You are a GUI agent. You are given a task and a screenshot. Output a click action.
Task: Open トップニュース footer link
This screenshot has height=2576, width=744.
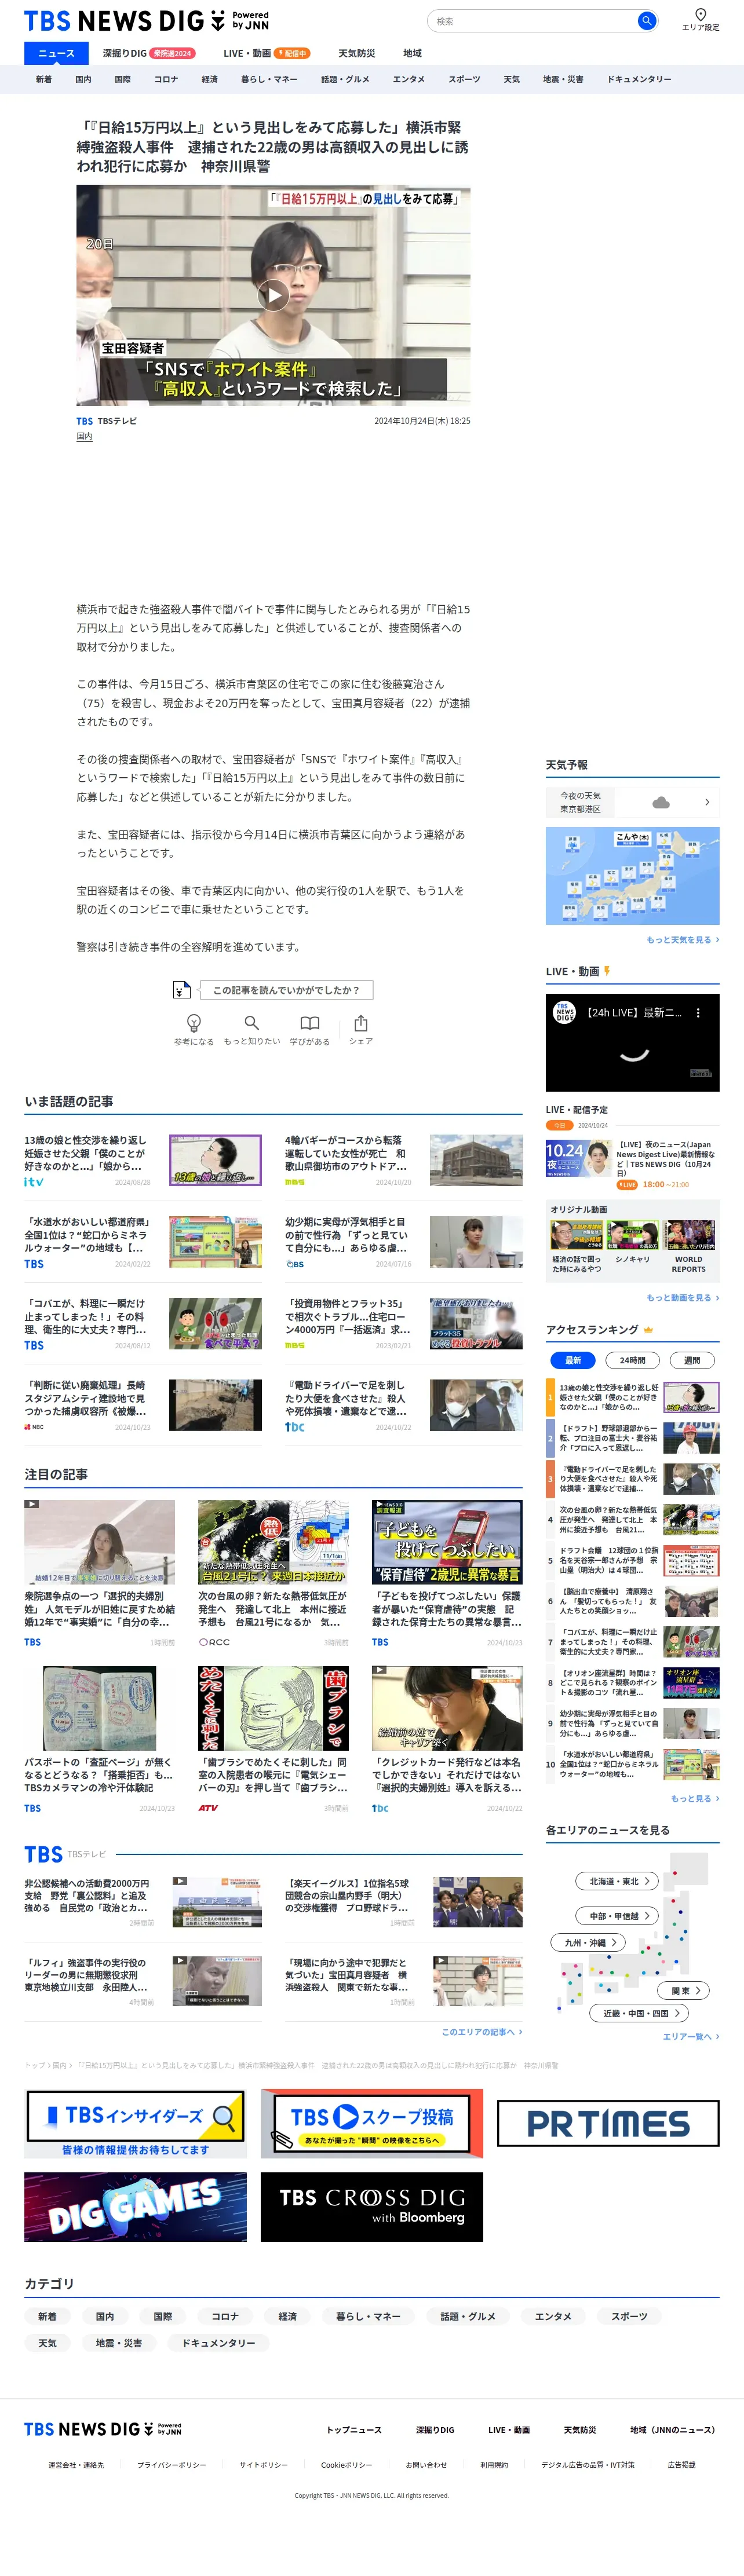point(354,2430)
